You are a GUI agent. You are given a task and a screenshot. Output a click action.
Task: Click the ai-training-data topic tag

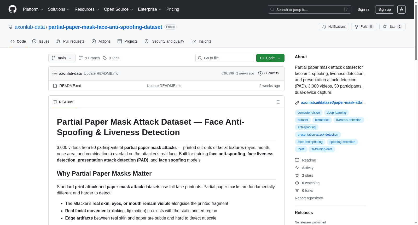pos(322,149)
